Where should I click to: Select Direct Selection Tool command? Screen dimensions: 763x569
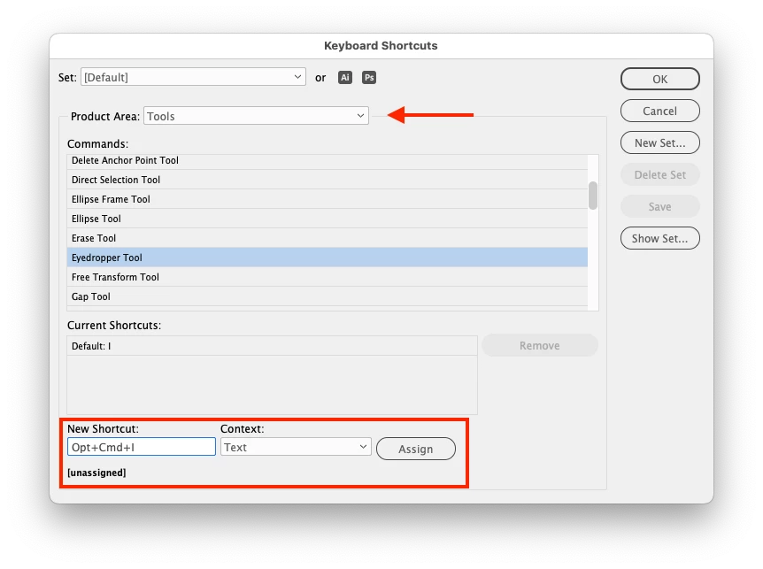point(327,180)
